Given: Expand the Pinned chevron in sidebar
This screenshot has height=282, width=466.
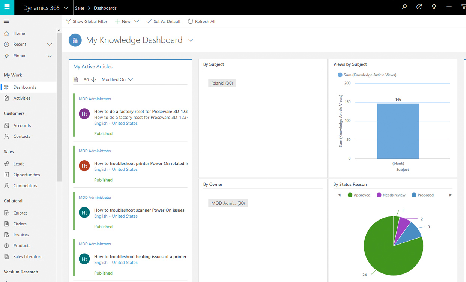Looking at the screenshot, I should [50, 56].
